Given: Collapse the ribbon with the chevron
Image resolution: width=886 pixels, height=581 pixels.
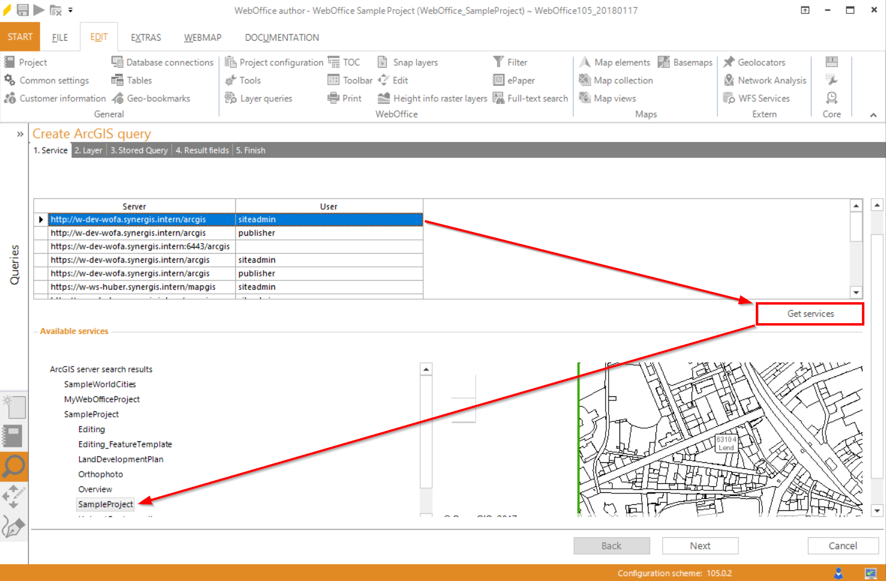Looking at the screenshot, I should (872, 114).
